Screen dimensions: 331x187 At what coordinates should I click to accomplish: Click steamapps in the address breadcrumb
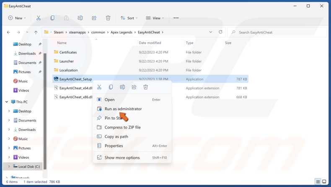tap(77, 33)
